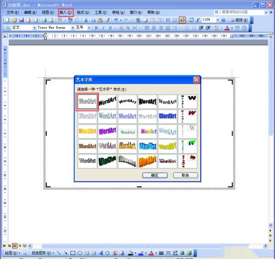275x259 pixels.
Task: Select the Line tool in drawing toolbar
Action: pyautogui.click(x=59, y=253)
